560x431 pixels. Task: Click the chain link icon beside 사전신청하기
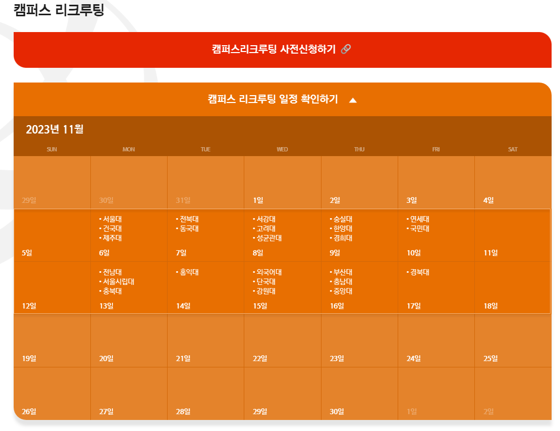346,49
